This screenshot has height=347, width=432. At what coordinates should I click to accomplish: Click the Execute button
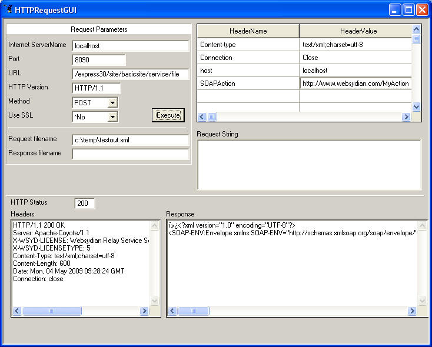(168, 115)
